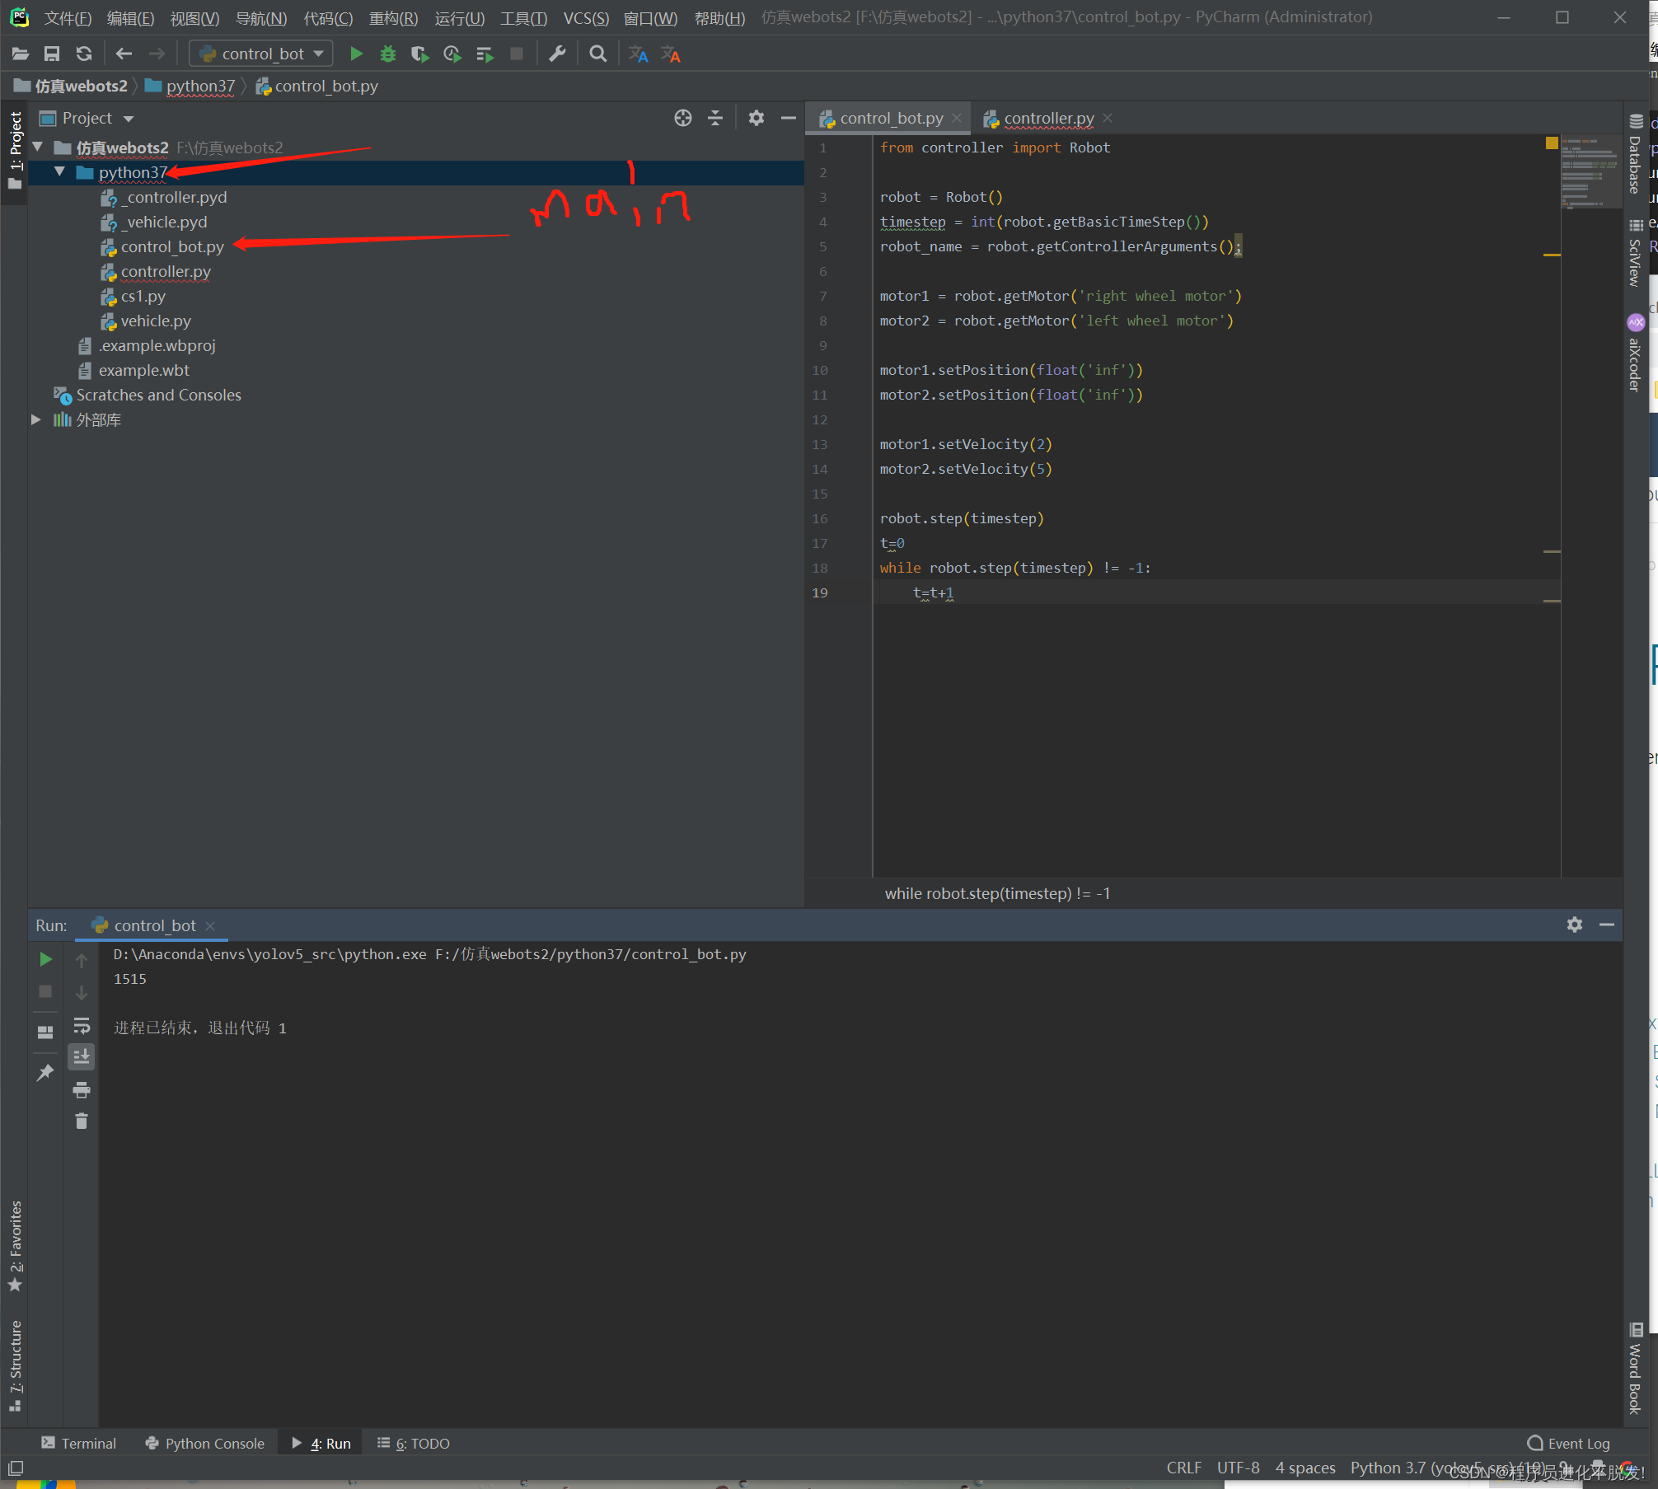The image size is (1658, 1489).
Task: Clear run output with trash icon
Action: click(x=81, y=1121)
